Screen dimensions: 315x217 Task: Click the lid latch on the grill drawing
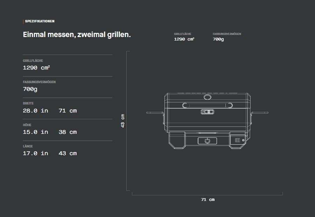(207, 112)
